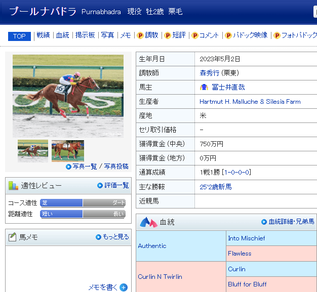Click arrow icon beside 写真一覧
317x292 pixels.
coord(68,166)
